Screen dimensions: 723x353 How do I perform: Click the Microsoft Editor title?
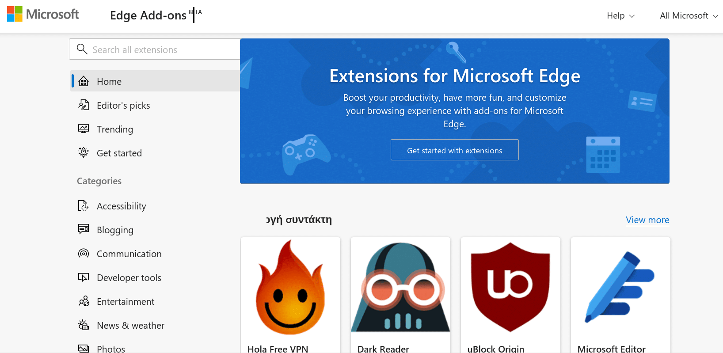coord(612,349)
